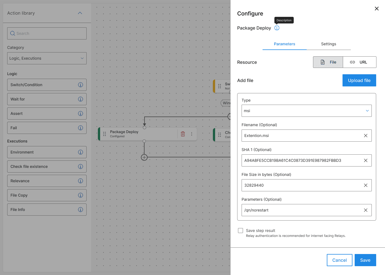Select the File Copy action item
385x275 pixels.
click(47, 195)
